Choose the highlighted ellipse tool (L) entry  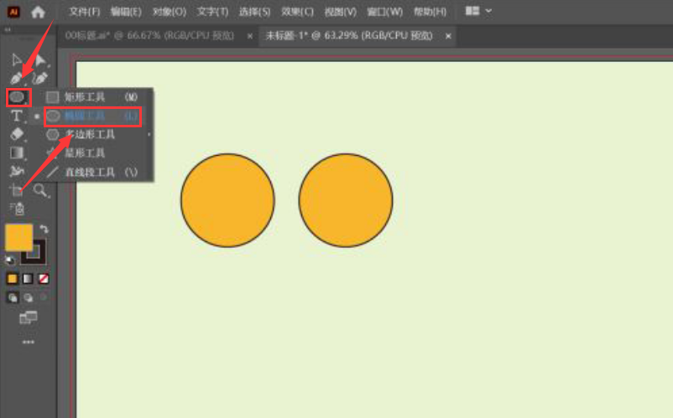point(92,116)
